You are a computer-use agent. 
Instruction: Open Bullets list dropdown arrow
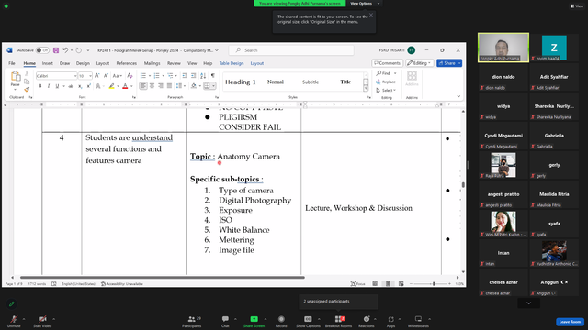coord(150,75)
